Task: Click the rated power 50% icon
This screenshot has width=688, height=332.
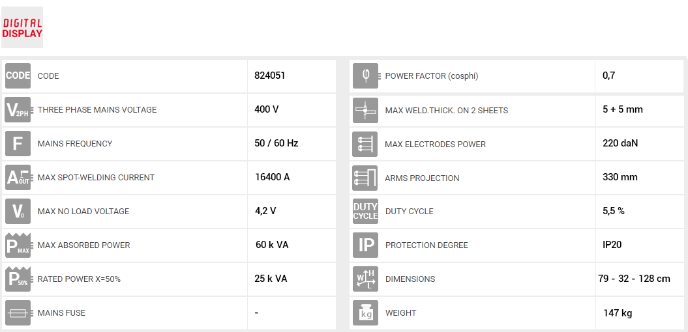Action: pos(18,279)
